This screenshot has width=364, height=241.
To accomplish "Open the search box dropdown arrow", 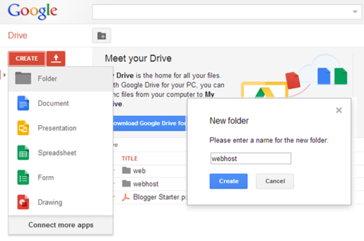I will [x=355, y=11].
